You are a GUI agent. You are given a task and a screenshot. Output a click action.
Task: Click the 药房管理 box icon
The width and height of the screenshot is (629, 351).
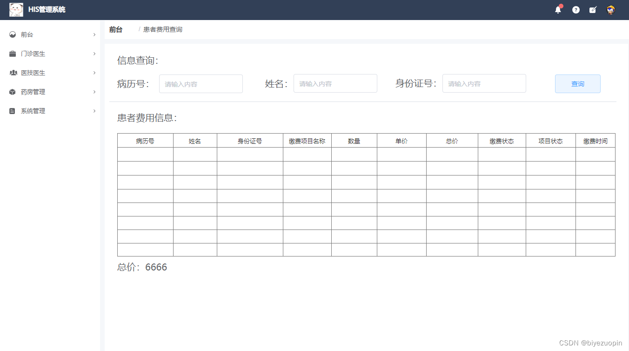(x=13, y=92)
